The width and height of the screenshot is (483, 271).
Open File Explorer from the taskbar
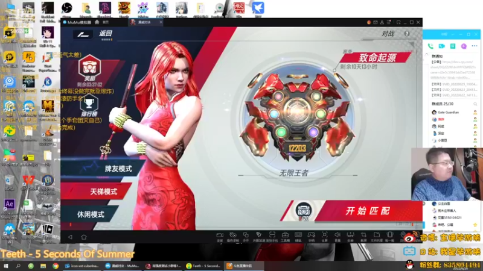[x=43, y=266]
